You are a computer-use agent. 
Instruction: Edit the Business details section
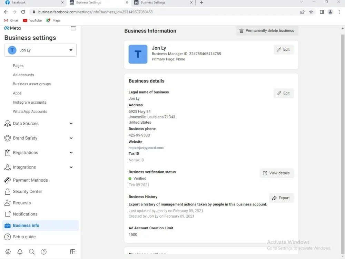(284, 93)
